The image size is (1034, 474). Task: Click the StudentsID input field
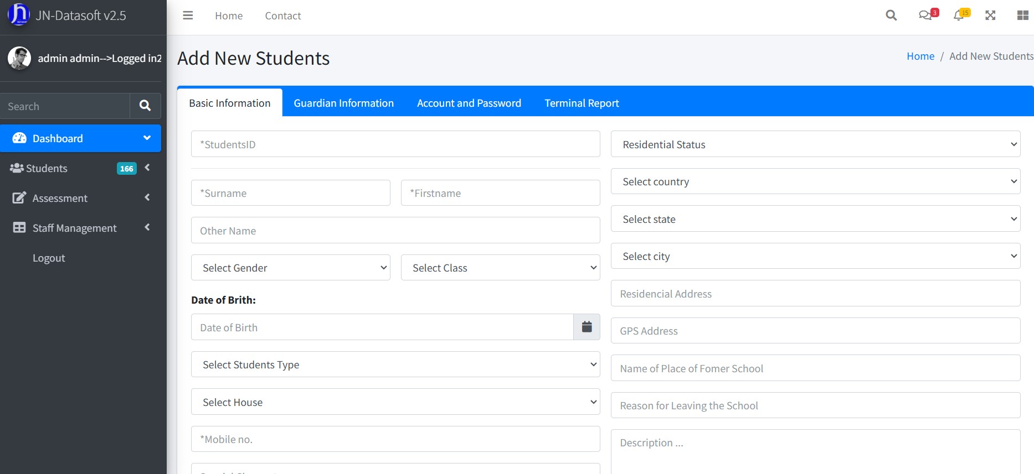tap(395, 144)
